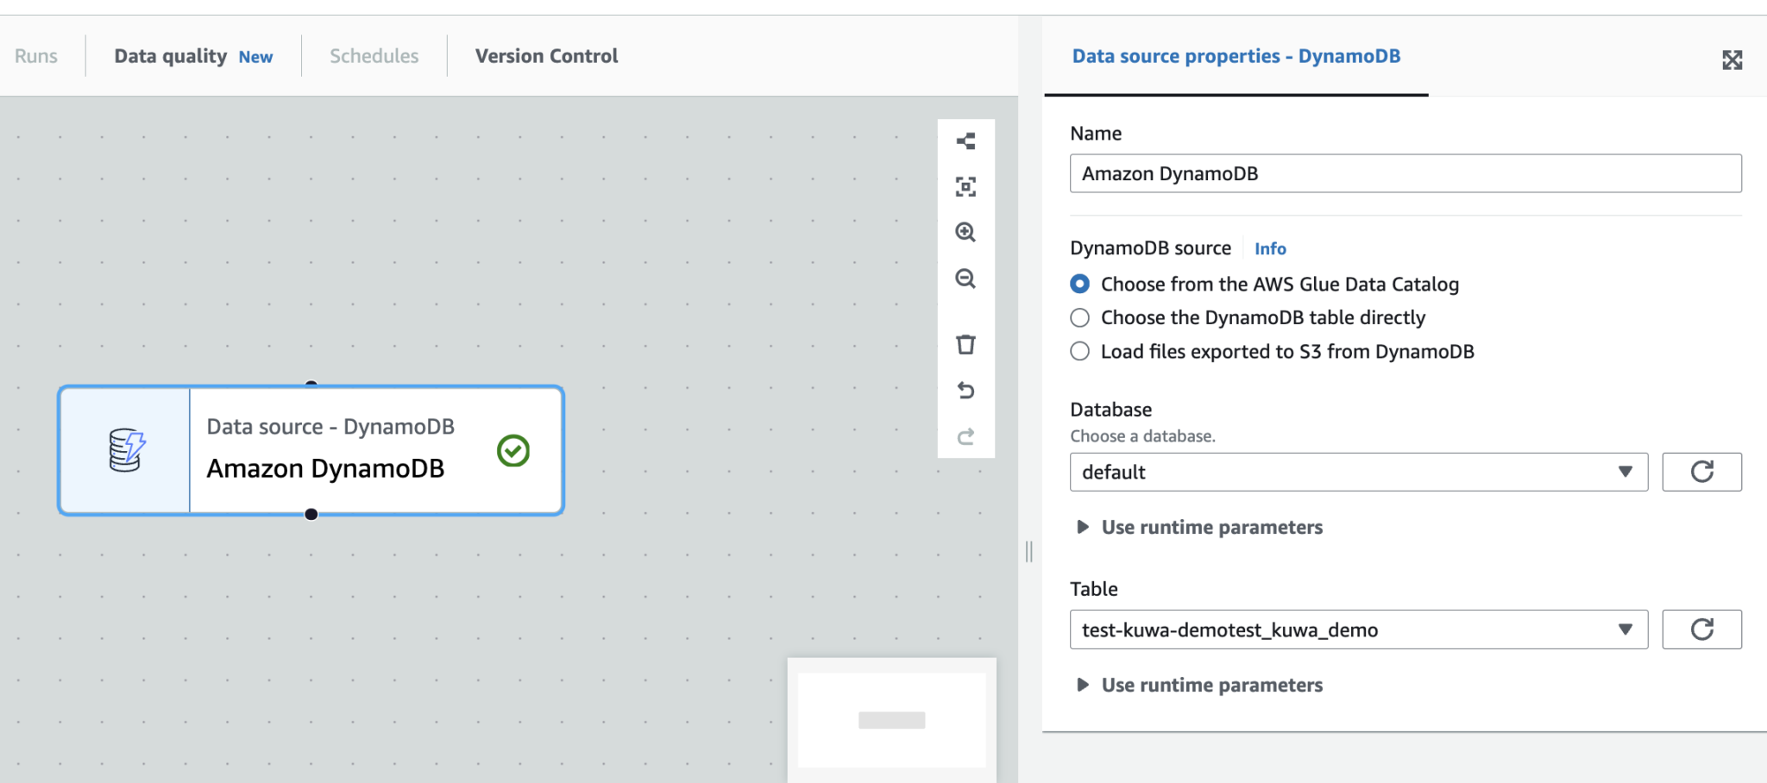Click the fit-to-view icon on canvas toolbar
Viewport: 1767px width, 783px height.
[x=965, y=186]
